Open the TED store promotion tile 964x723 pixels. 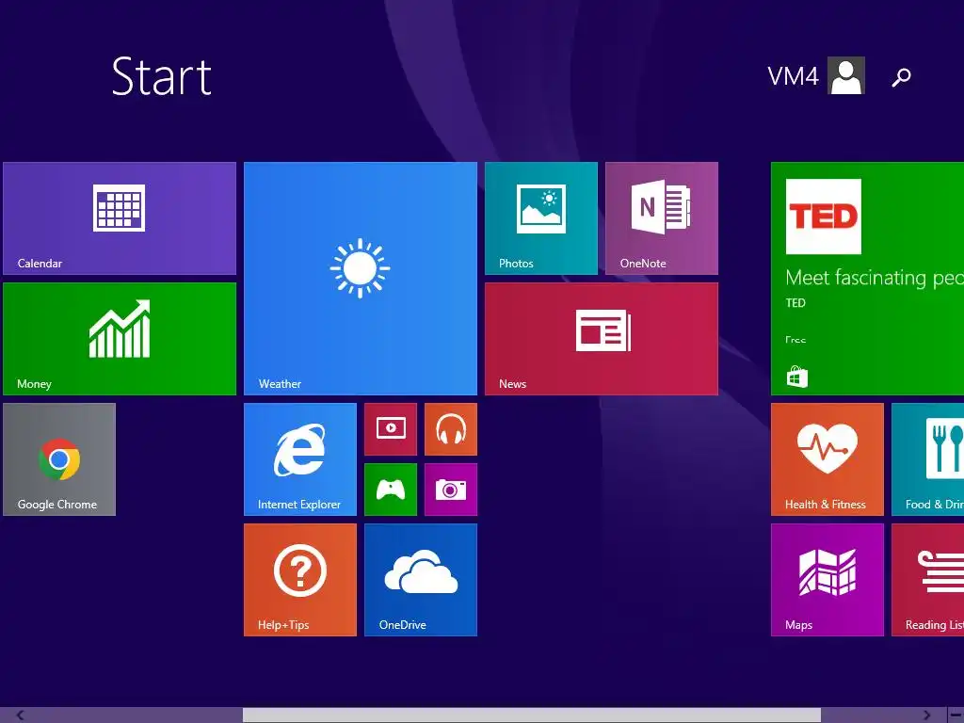coord(867,279)
